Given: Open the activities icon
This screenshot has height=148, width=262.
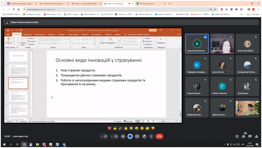Looking at the screenshot, I should tap(256, 136).
